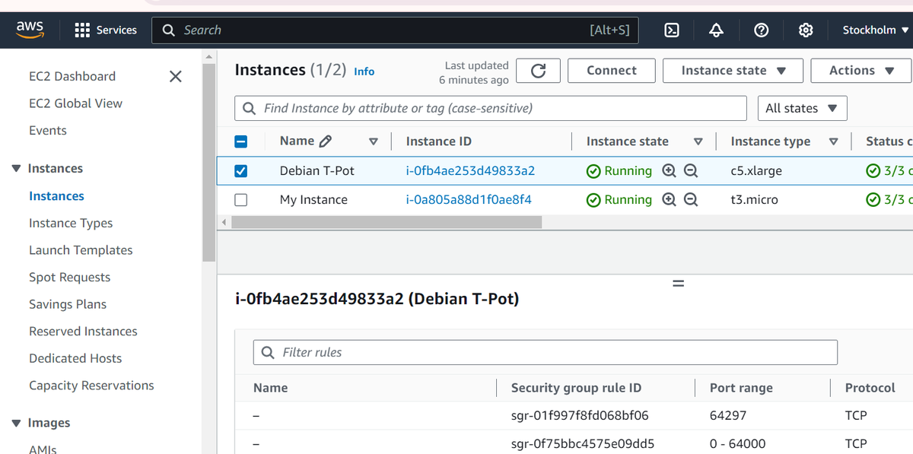Focus the Filter rules field
913x454 pixels.
[546, 352]
